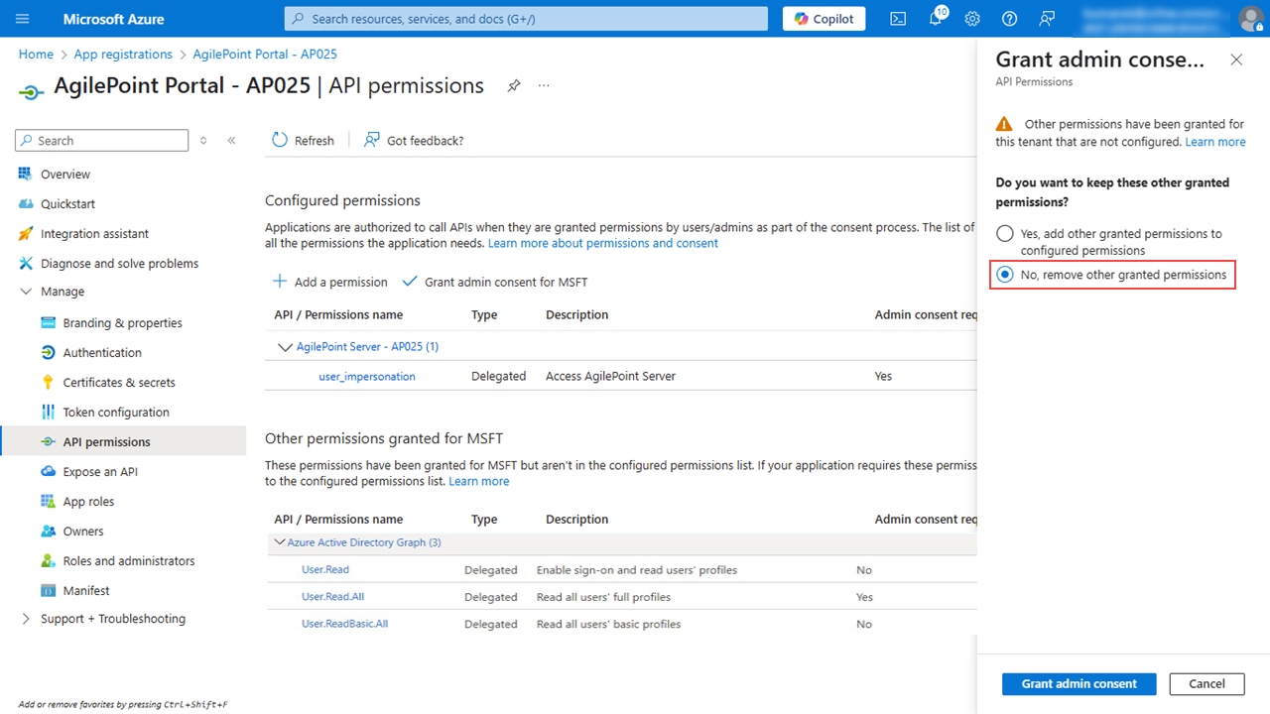Open Learn more link in consent panel
Image resolution: width=1270 pixels, height=714 pixels.
coord(1215,142)
